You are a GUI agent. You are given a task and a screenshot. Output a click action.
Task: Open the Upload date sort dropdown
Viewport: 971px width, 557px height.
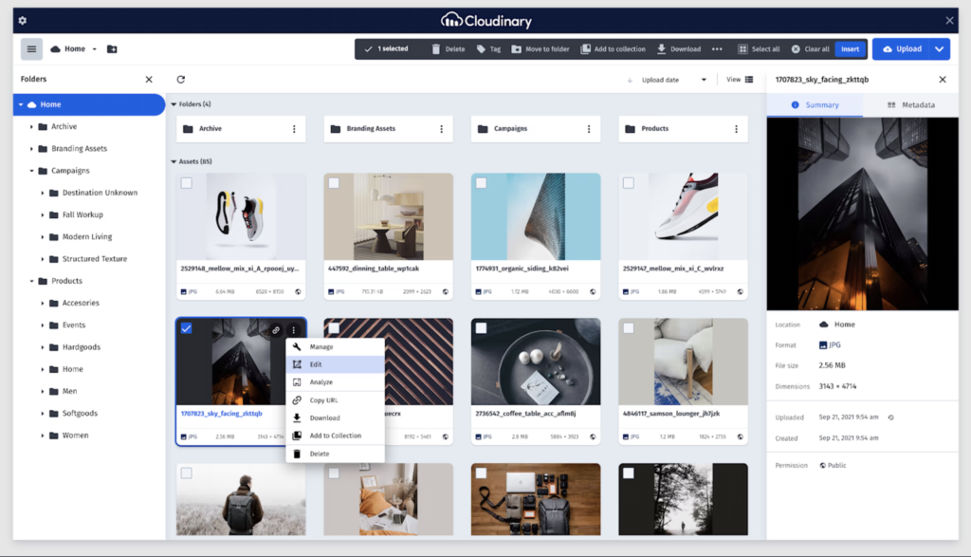tap(675, 80)
